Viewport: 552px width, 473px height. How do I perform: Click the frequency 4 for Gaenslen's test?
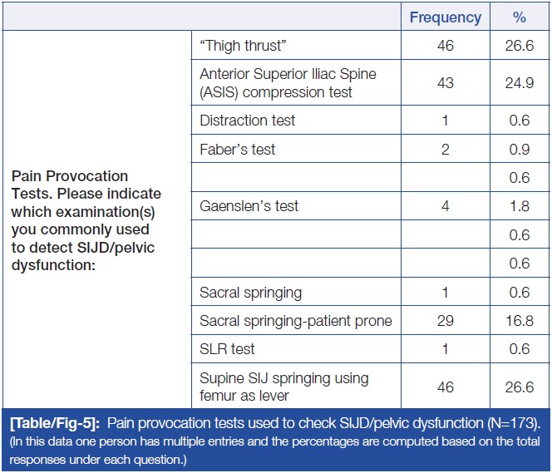coord(445,205)
